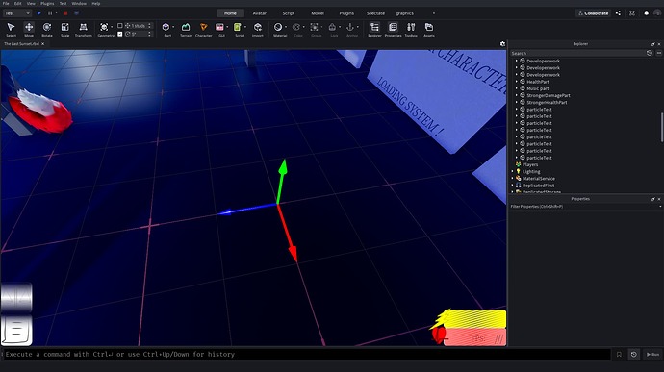
Task: Click the Explorer filter history icon
Action: pos(650,53)
